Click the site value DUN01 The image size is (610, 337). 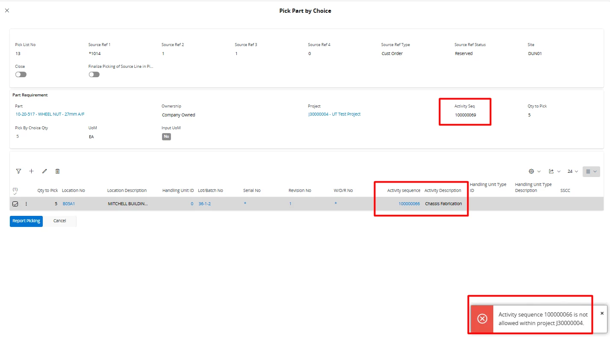pos(535,54)
